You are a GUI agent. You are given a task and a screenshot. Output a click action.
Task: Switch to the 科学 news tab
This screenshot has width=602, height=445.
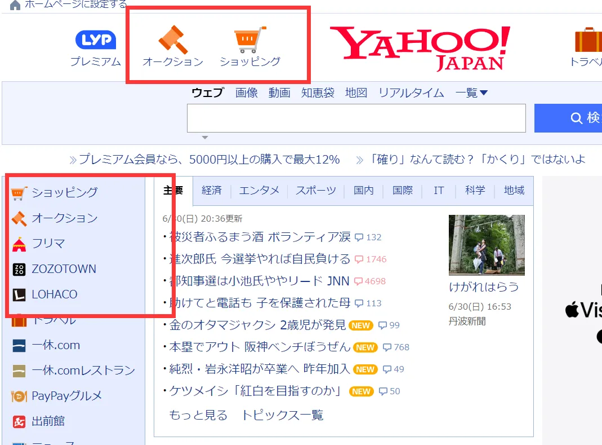pos(475,191)
